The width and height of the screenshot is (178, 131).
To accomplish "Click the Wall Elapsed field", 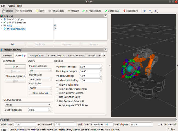I will click(142, 124).
